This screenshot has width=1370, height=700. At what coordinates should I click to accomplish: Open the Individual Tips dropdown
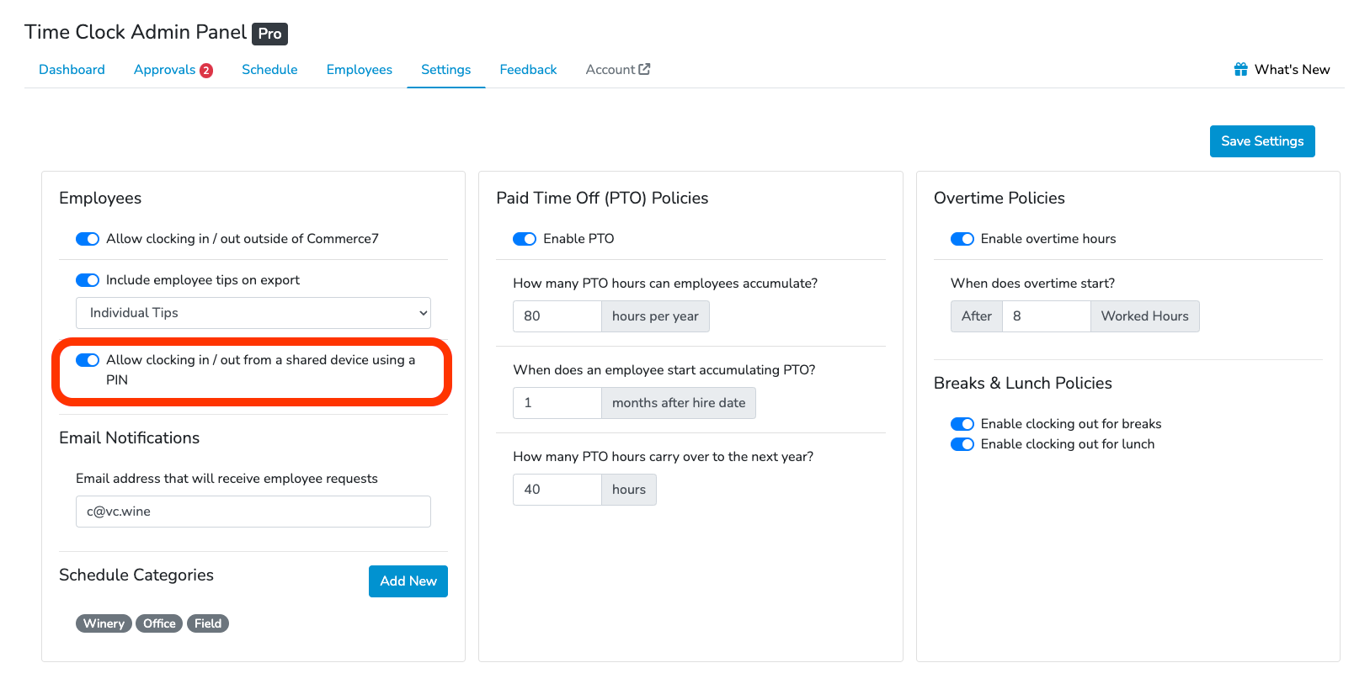pos(253,313)
